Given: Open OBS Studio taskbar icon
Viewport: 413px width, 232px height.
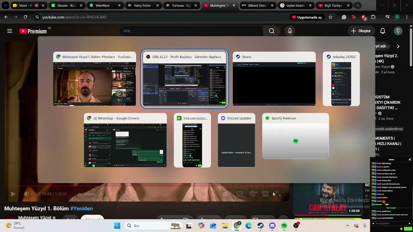Looking at the screenshot, I should (296, 226).
